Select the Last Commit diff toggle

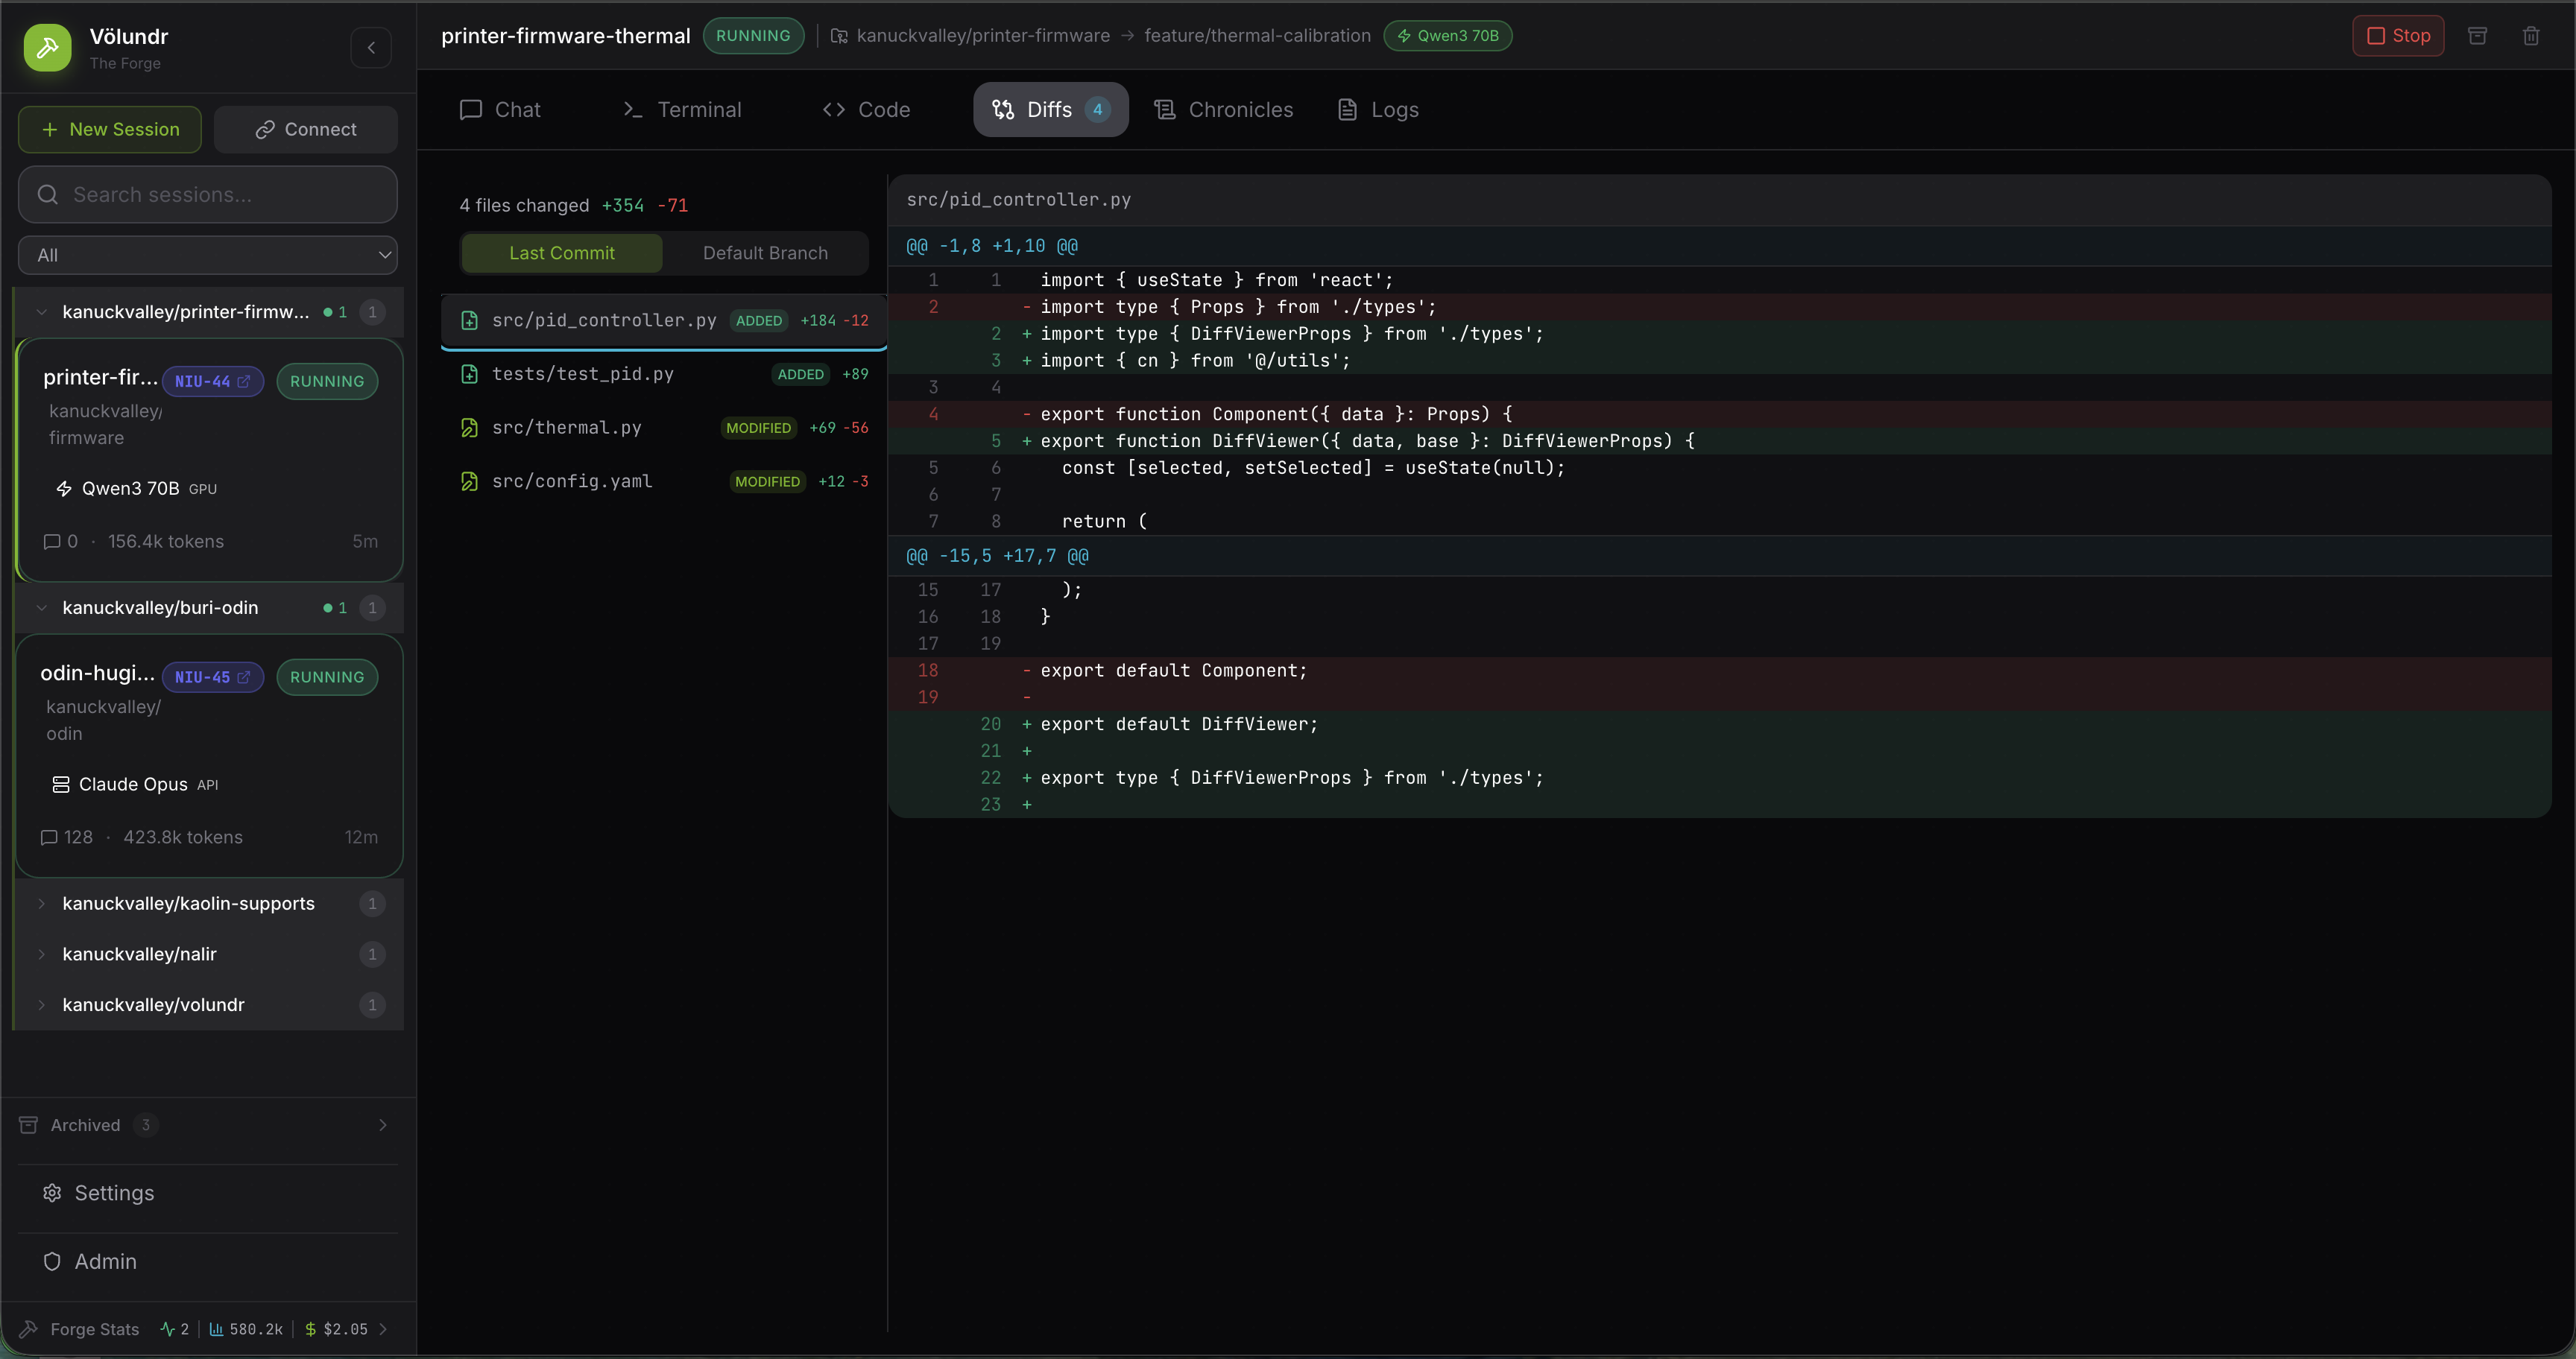561,253
